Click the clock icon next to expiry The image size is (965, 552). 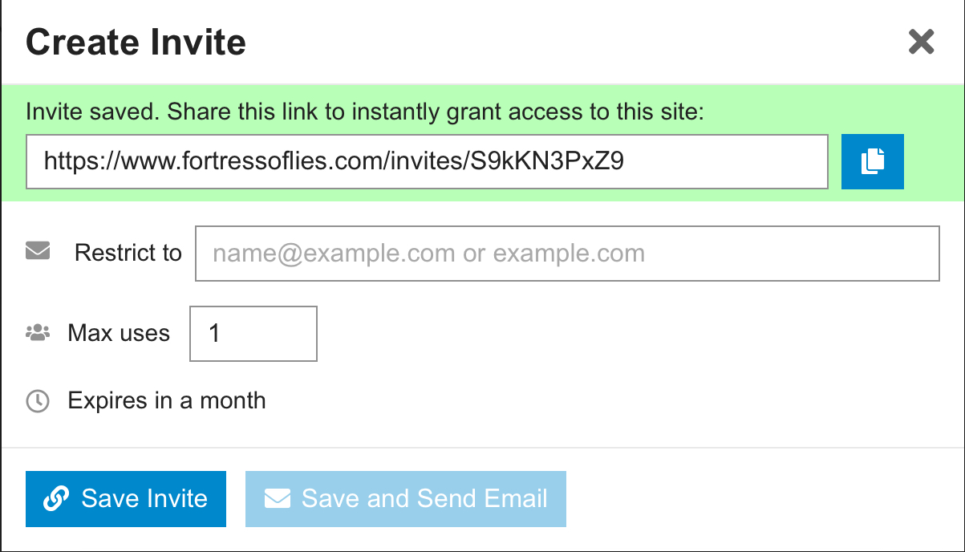point(38,401)
